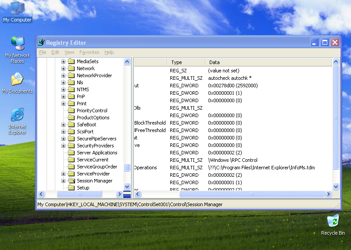Expand the Nls tree node
The height and width of the screenshot is (250, 351).
coord(63,82)
